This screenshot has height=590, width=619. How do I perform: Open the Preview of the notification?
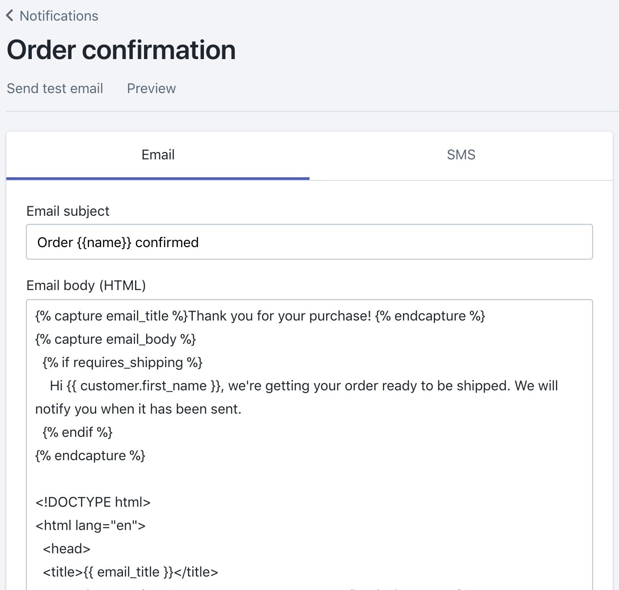point(151,88)
